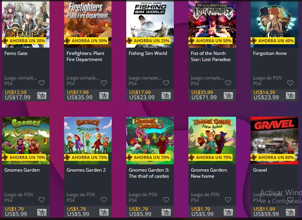Add Gravel to cart

290,212
